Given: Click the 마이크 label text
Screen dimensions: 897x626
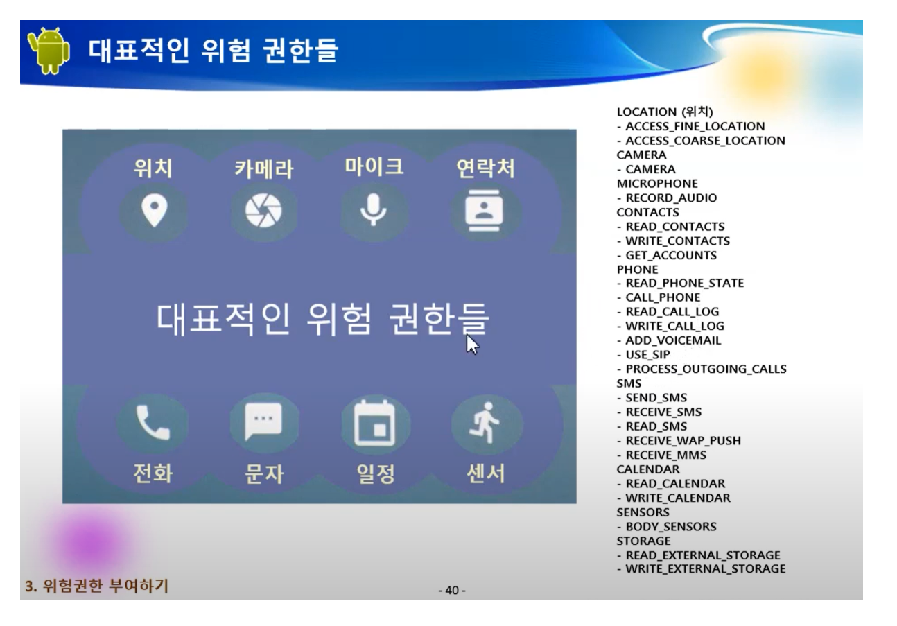Looking at the screenshot, I should [374, 167].
